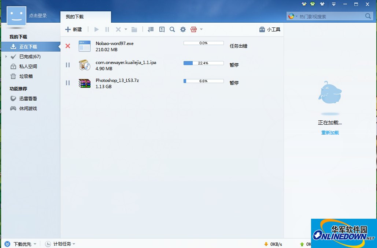Select 垃圾箱 in the sidebar

coord(26,76)
